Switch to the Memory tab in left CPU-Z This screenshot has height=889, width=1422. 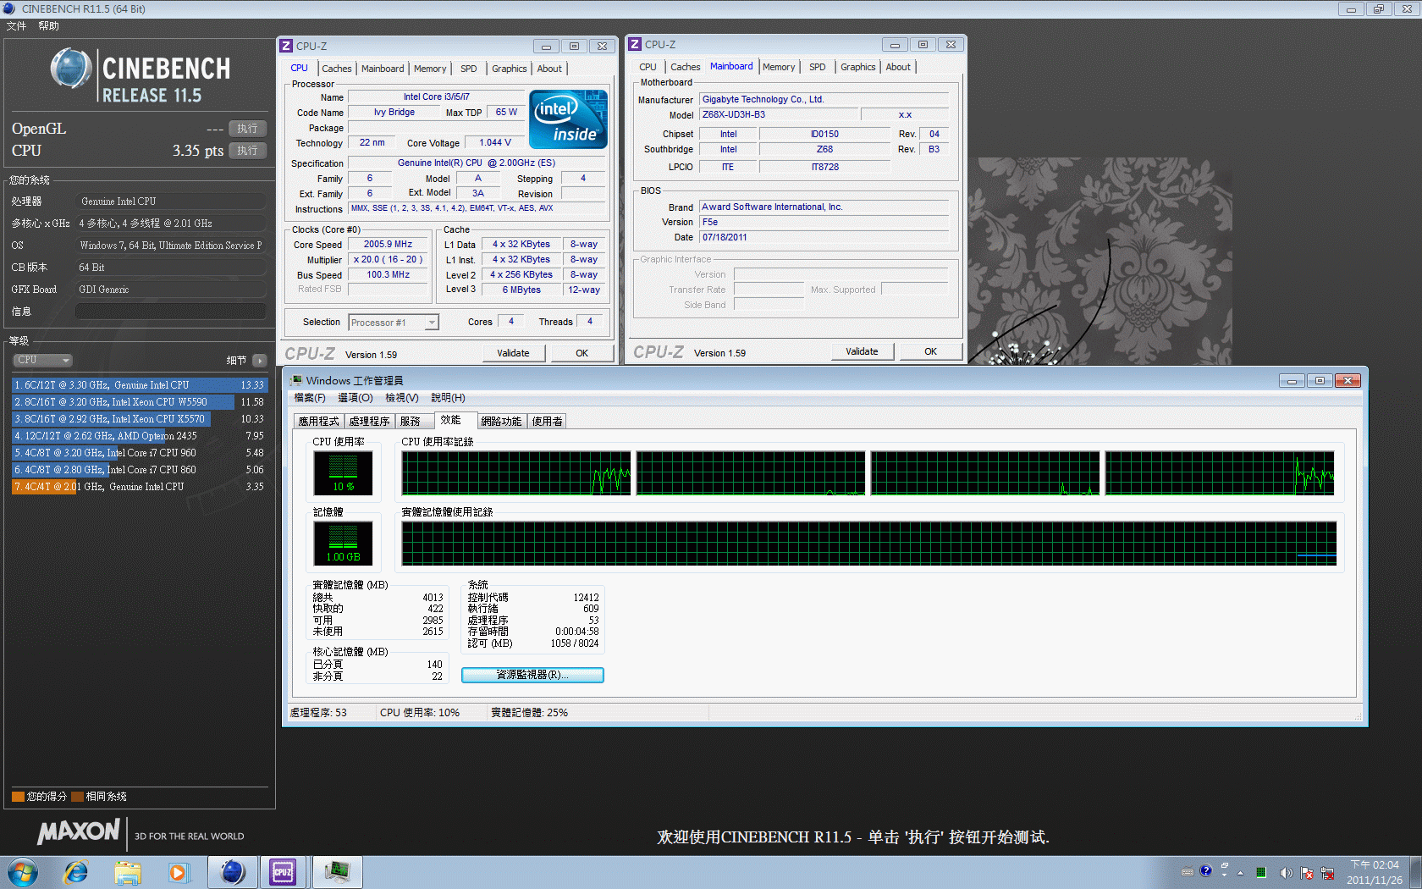pyautogui.click(x=429, y=69)
